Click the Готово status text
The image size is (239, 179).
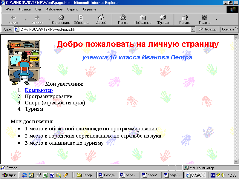(x=12, y=168)
